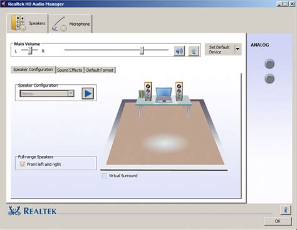Select the upper analog jack connector
This screenshot has height=230, width=297.
pos(269,64)
